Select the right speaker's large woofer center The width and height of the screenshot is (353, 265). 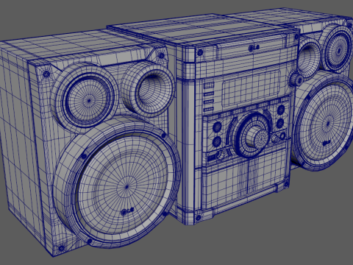[x=329, y=124]
